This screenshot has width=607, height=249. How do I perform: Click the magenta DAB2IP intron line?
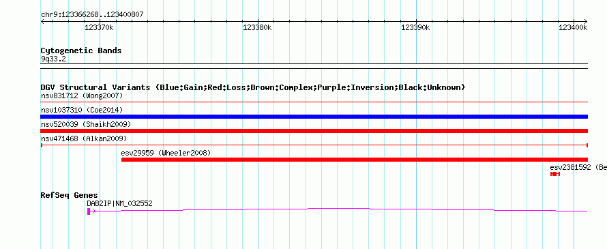tap(339, 209)
